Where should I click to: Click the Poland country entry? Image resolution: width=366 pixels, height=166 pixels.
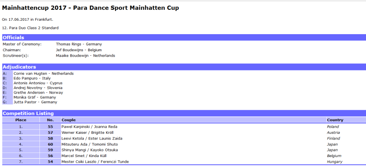tap(333, 127)
